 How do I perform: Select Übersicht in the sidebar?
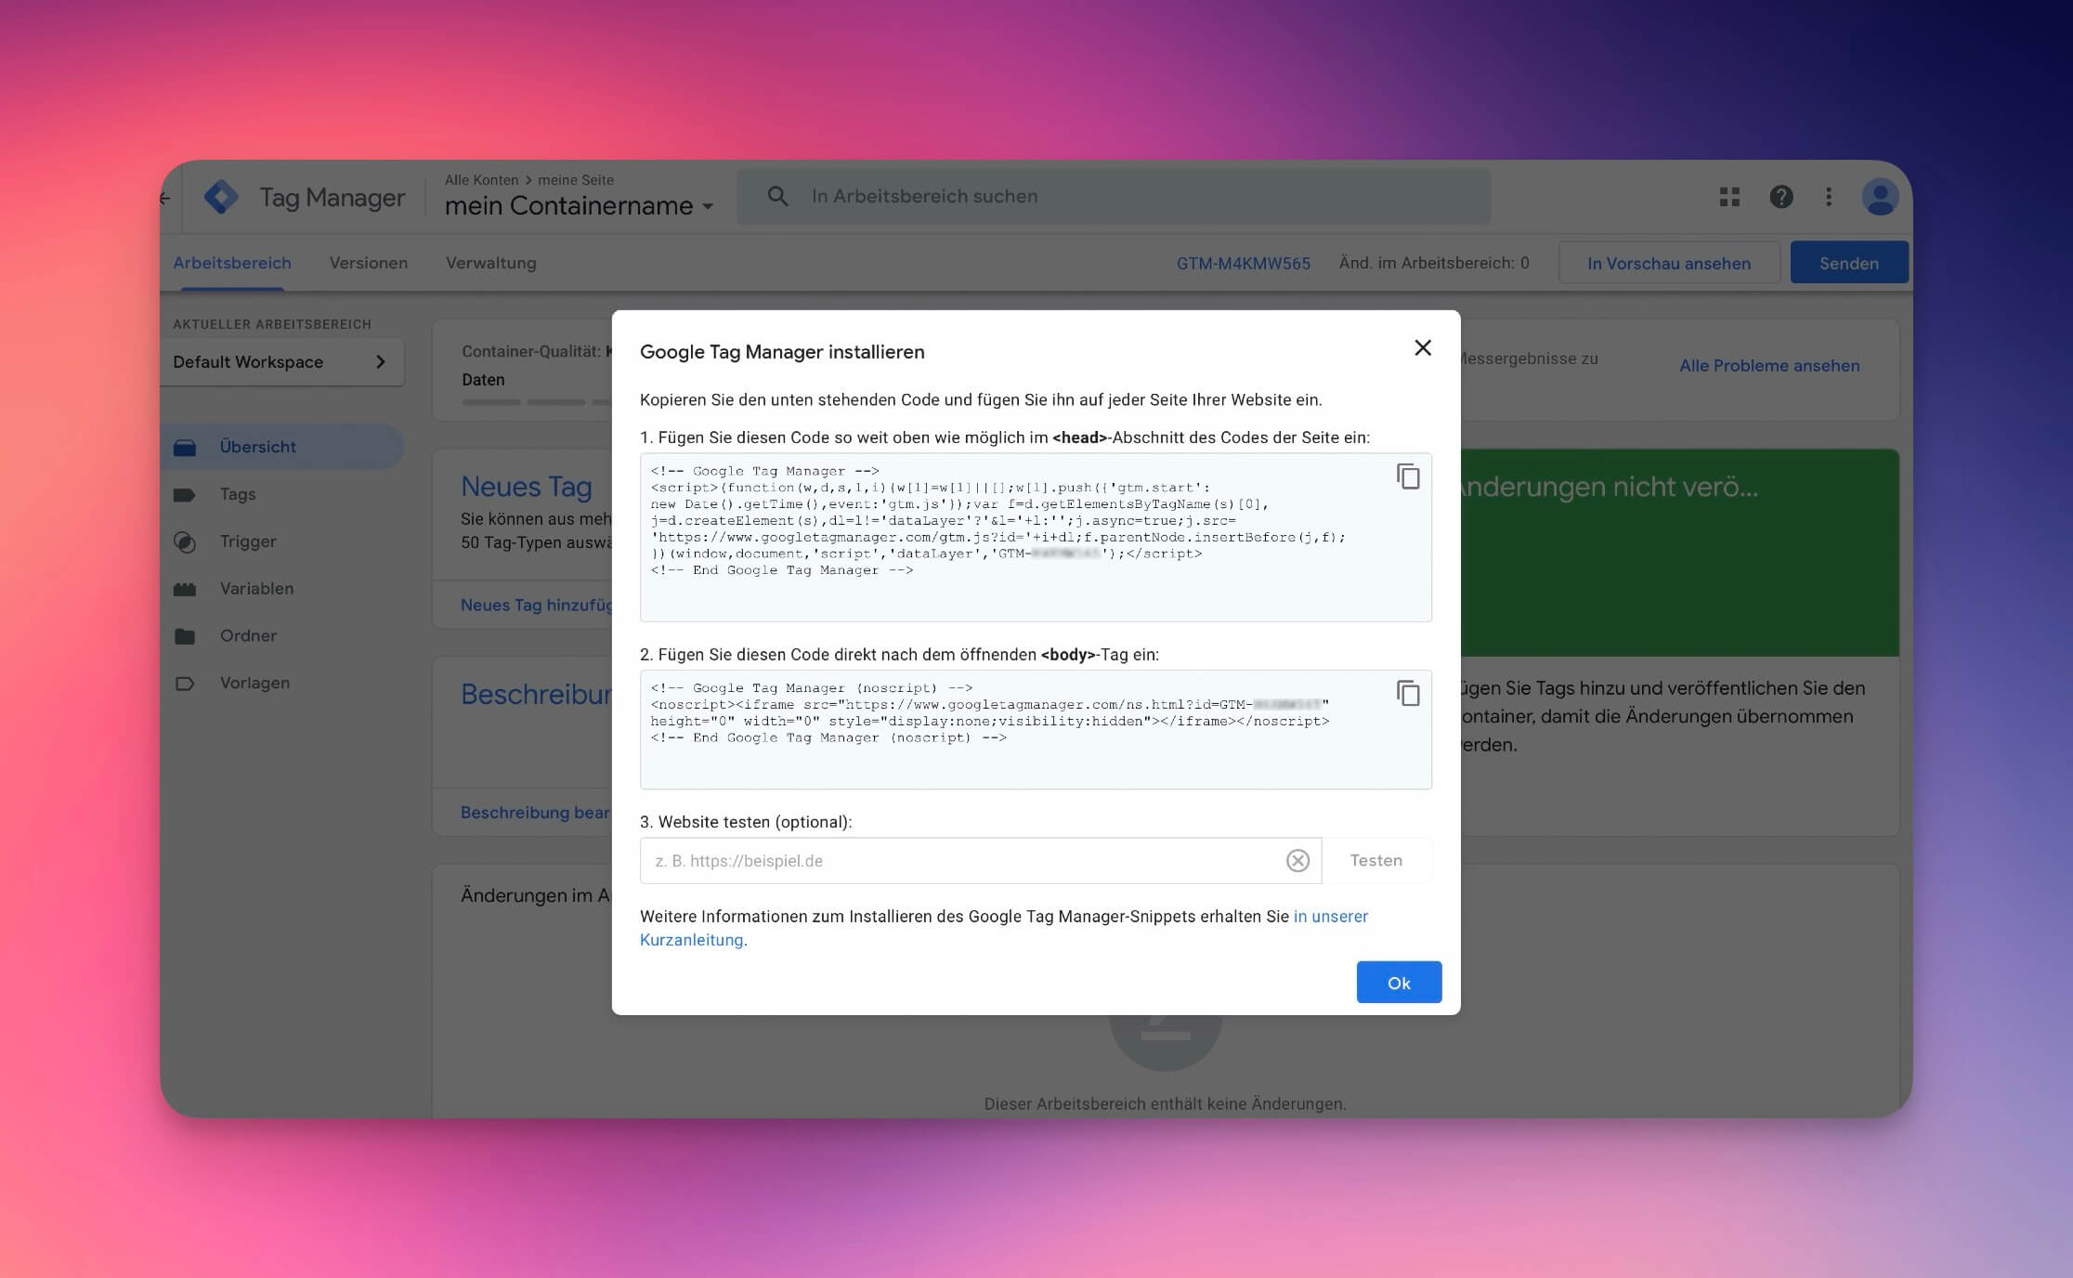click(281, 447)
